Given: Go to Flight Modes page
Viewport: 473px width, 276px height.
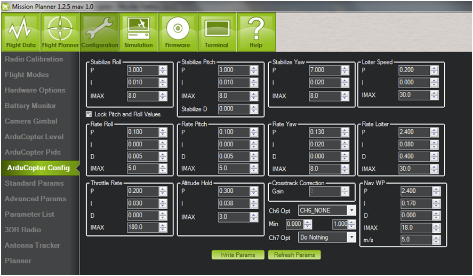Looking at the screenshot, I should point(27,75).
